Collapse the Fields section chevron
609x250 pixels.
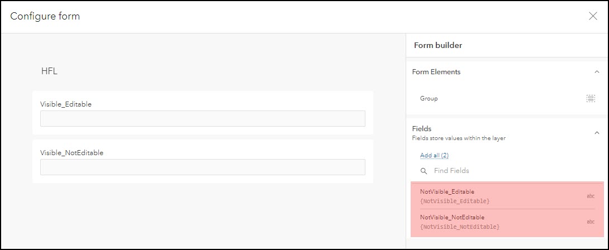[597, 133]
